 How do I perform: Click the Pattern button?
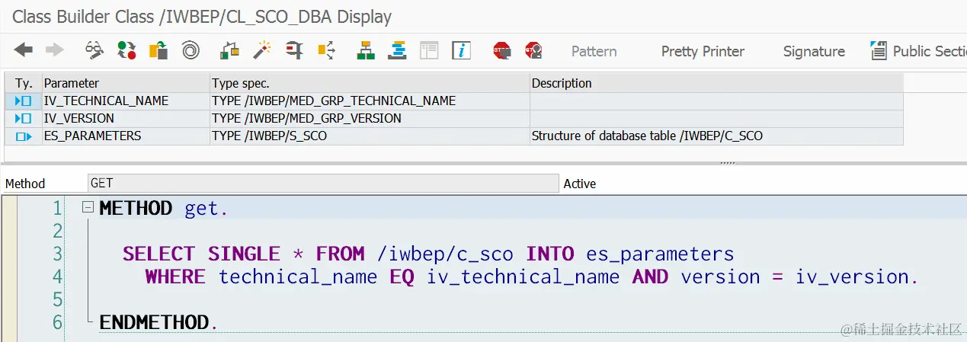coord(594,51)
